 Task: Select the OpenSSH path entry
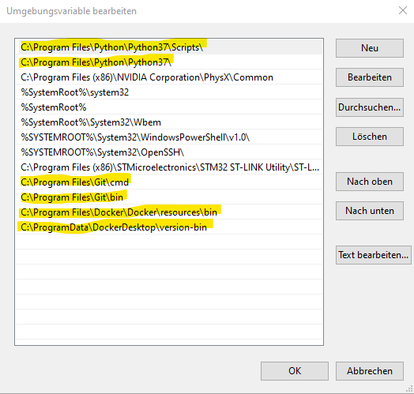point(169,152)
